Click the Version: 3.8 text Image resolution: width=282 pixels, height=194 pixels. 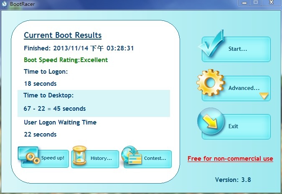[233, 180]
